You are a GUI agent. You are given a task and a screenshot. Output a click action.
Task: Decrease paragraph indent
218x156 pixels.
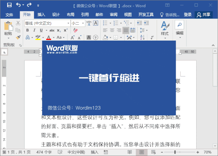pos(139,23)
